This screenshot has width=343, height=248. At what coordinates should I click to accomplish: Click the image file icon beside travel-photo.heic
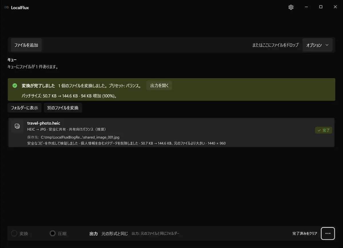point(17,126)
